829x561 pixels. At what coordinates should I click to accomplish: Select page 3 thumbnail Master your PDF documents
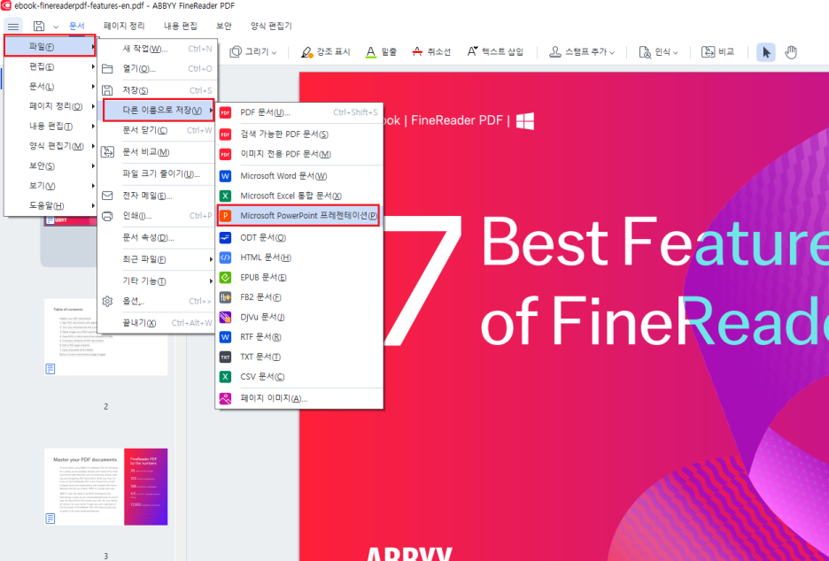pyautogui.click(x=105, y=487)
